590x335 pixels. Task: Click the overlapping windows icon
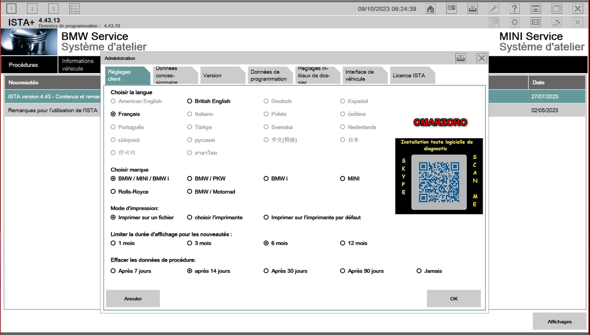[x=557, y=9]
